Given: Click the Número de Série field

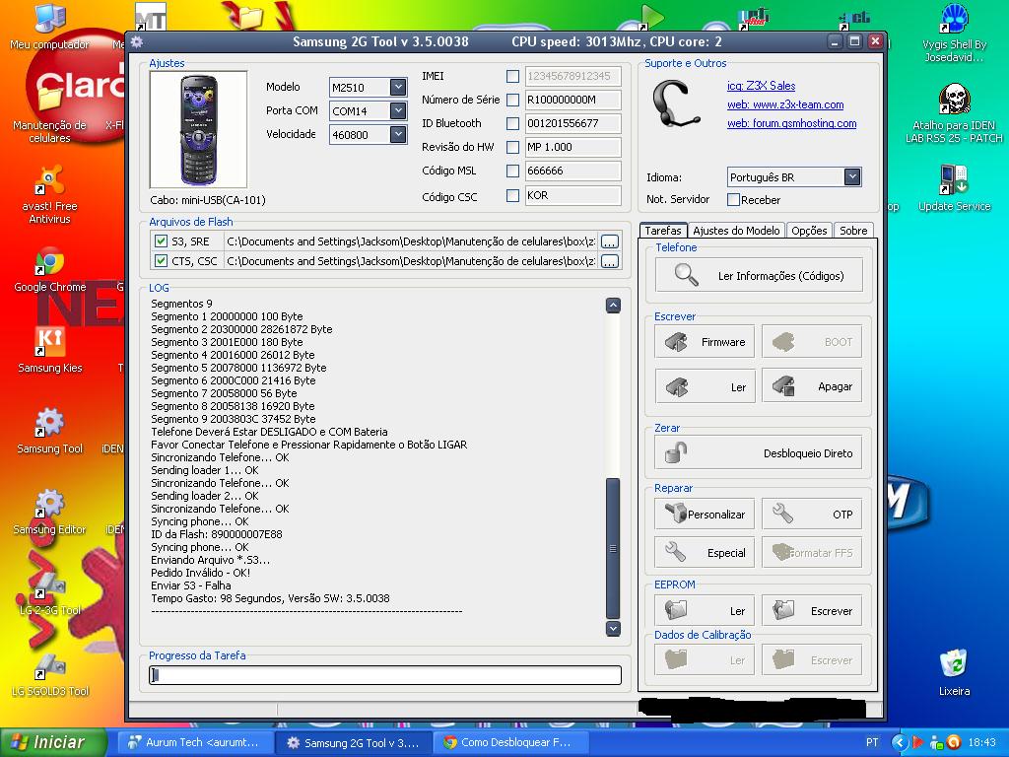Looking at the screenshot, I should pyautogui.click(x=572, y=100).
